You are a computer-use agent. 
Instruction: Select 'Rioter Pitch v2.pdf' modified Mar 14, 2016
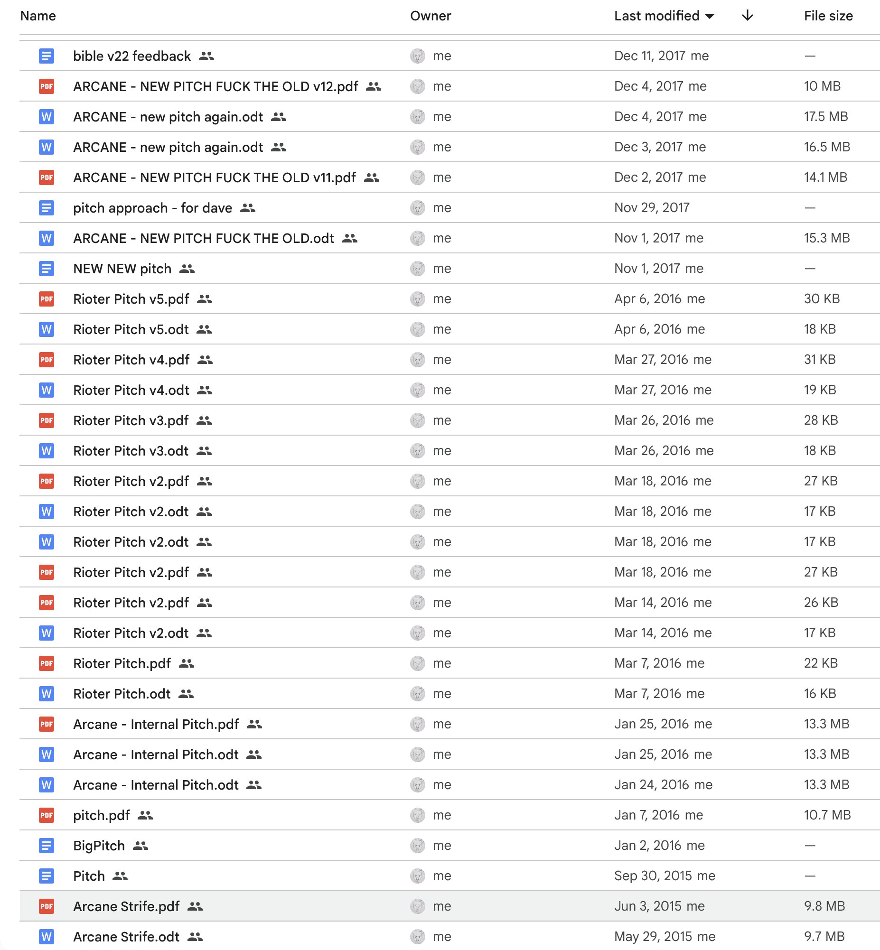click(x=131, y=603)
